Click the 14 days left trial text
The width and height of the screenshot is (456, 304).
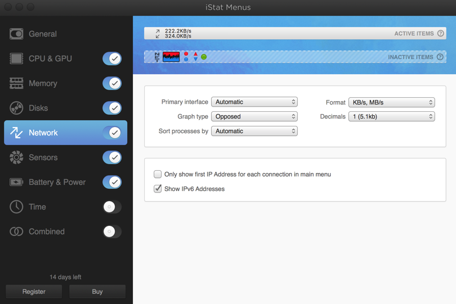[x=65, y=277]
